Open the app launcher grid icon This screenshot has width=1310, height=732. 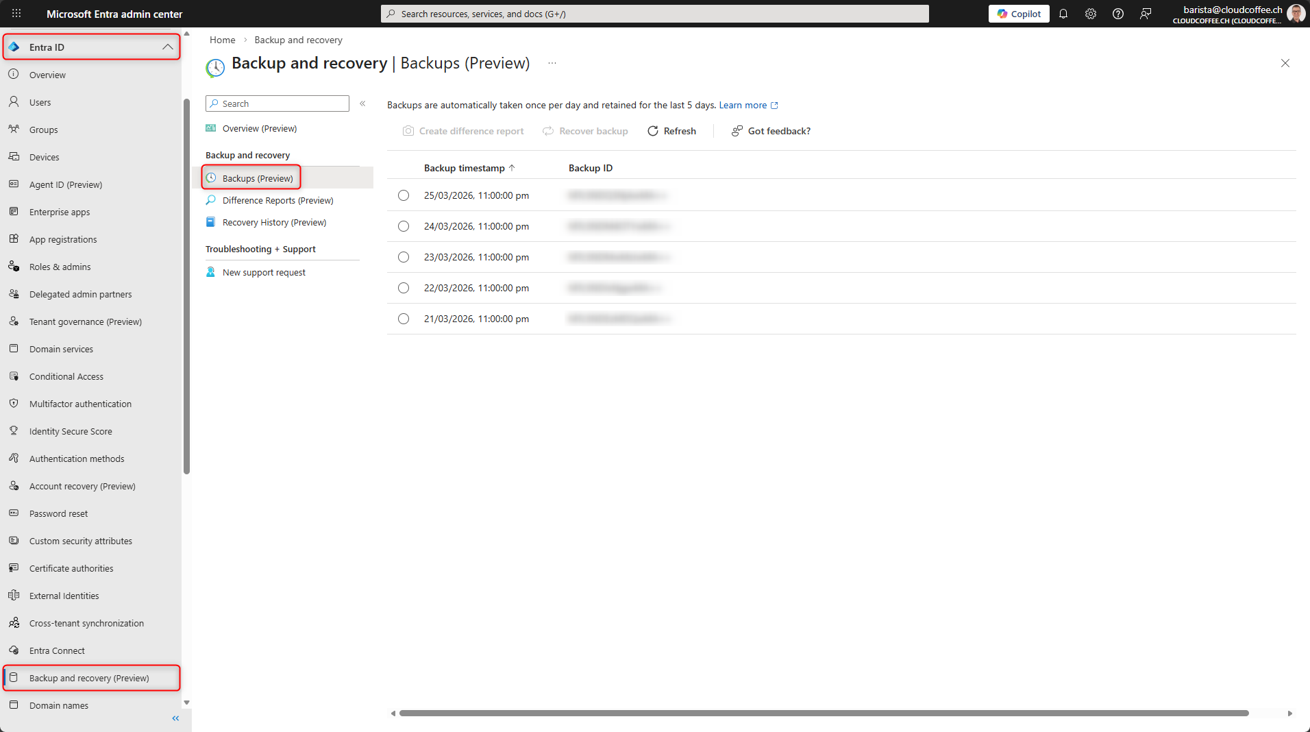pos(16,14)
